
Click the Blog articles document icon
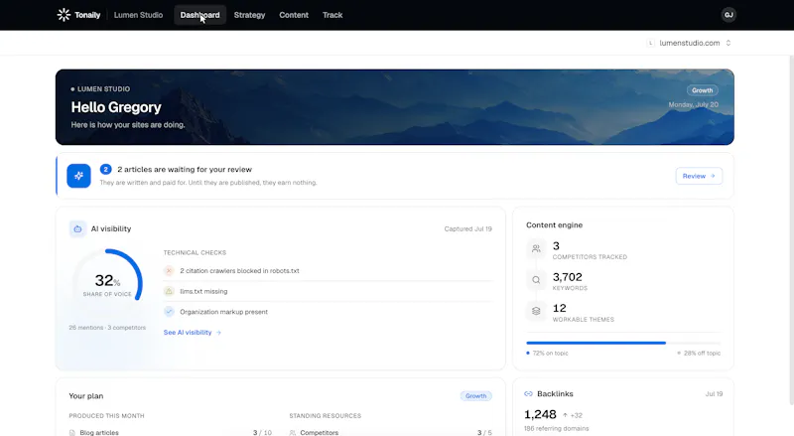72,432
